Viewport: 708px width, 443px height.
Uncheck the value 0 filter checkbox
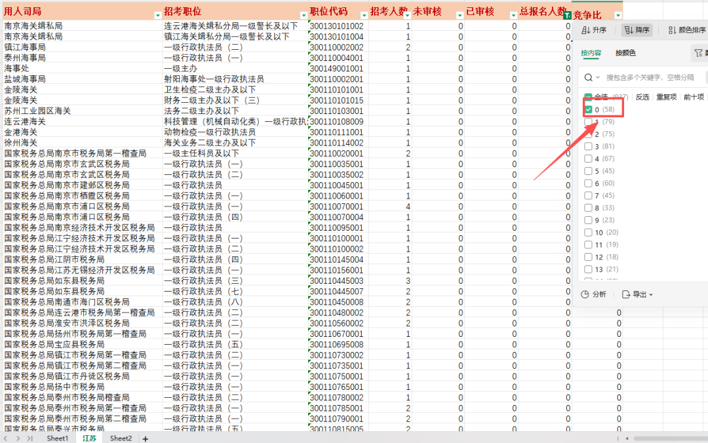(x=589, y=109)
